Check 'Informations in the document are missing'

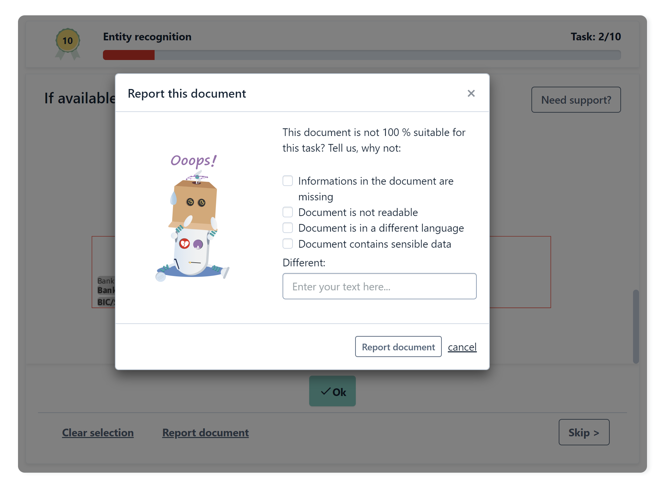tap(288, 181)
